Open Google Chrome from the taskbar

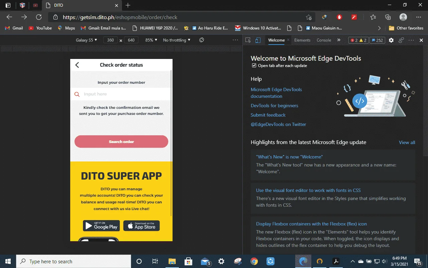(254, 261)
